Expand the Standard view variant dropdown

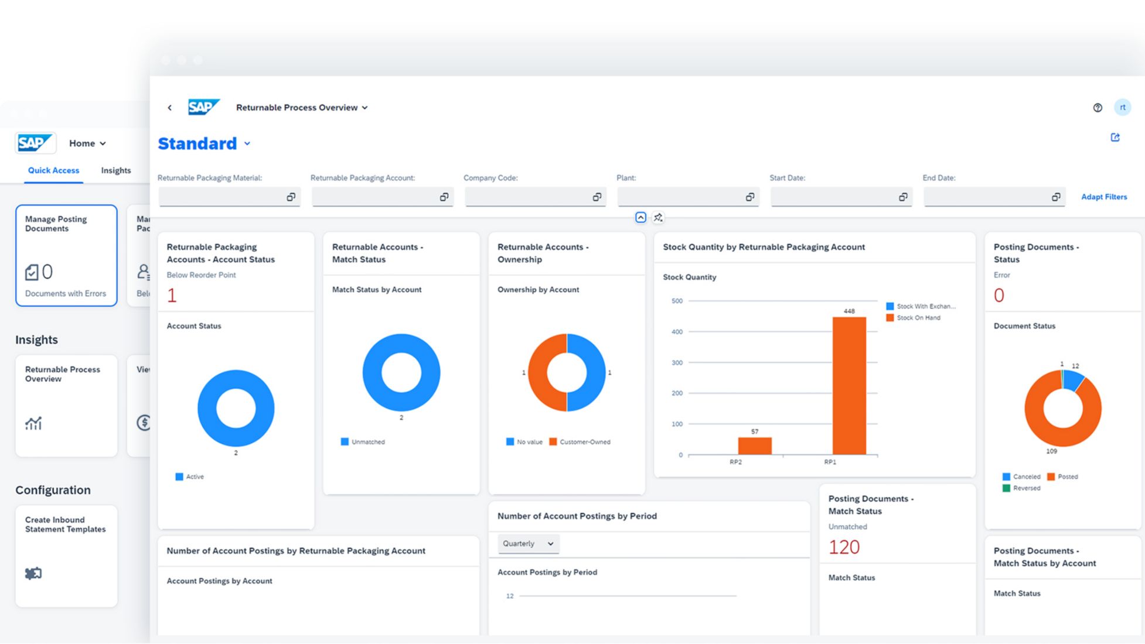247,144
